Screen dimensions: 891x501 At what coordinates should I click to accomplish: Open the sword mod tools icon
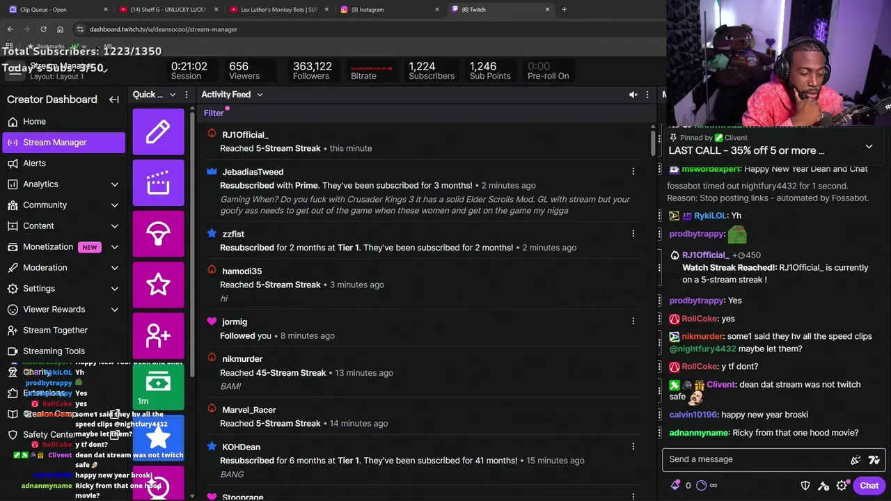(823, 486)
